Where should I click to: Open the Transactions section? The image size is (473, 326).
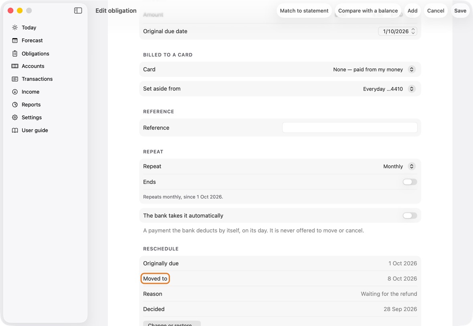(x=37, y=79)
